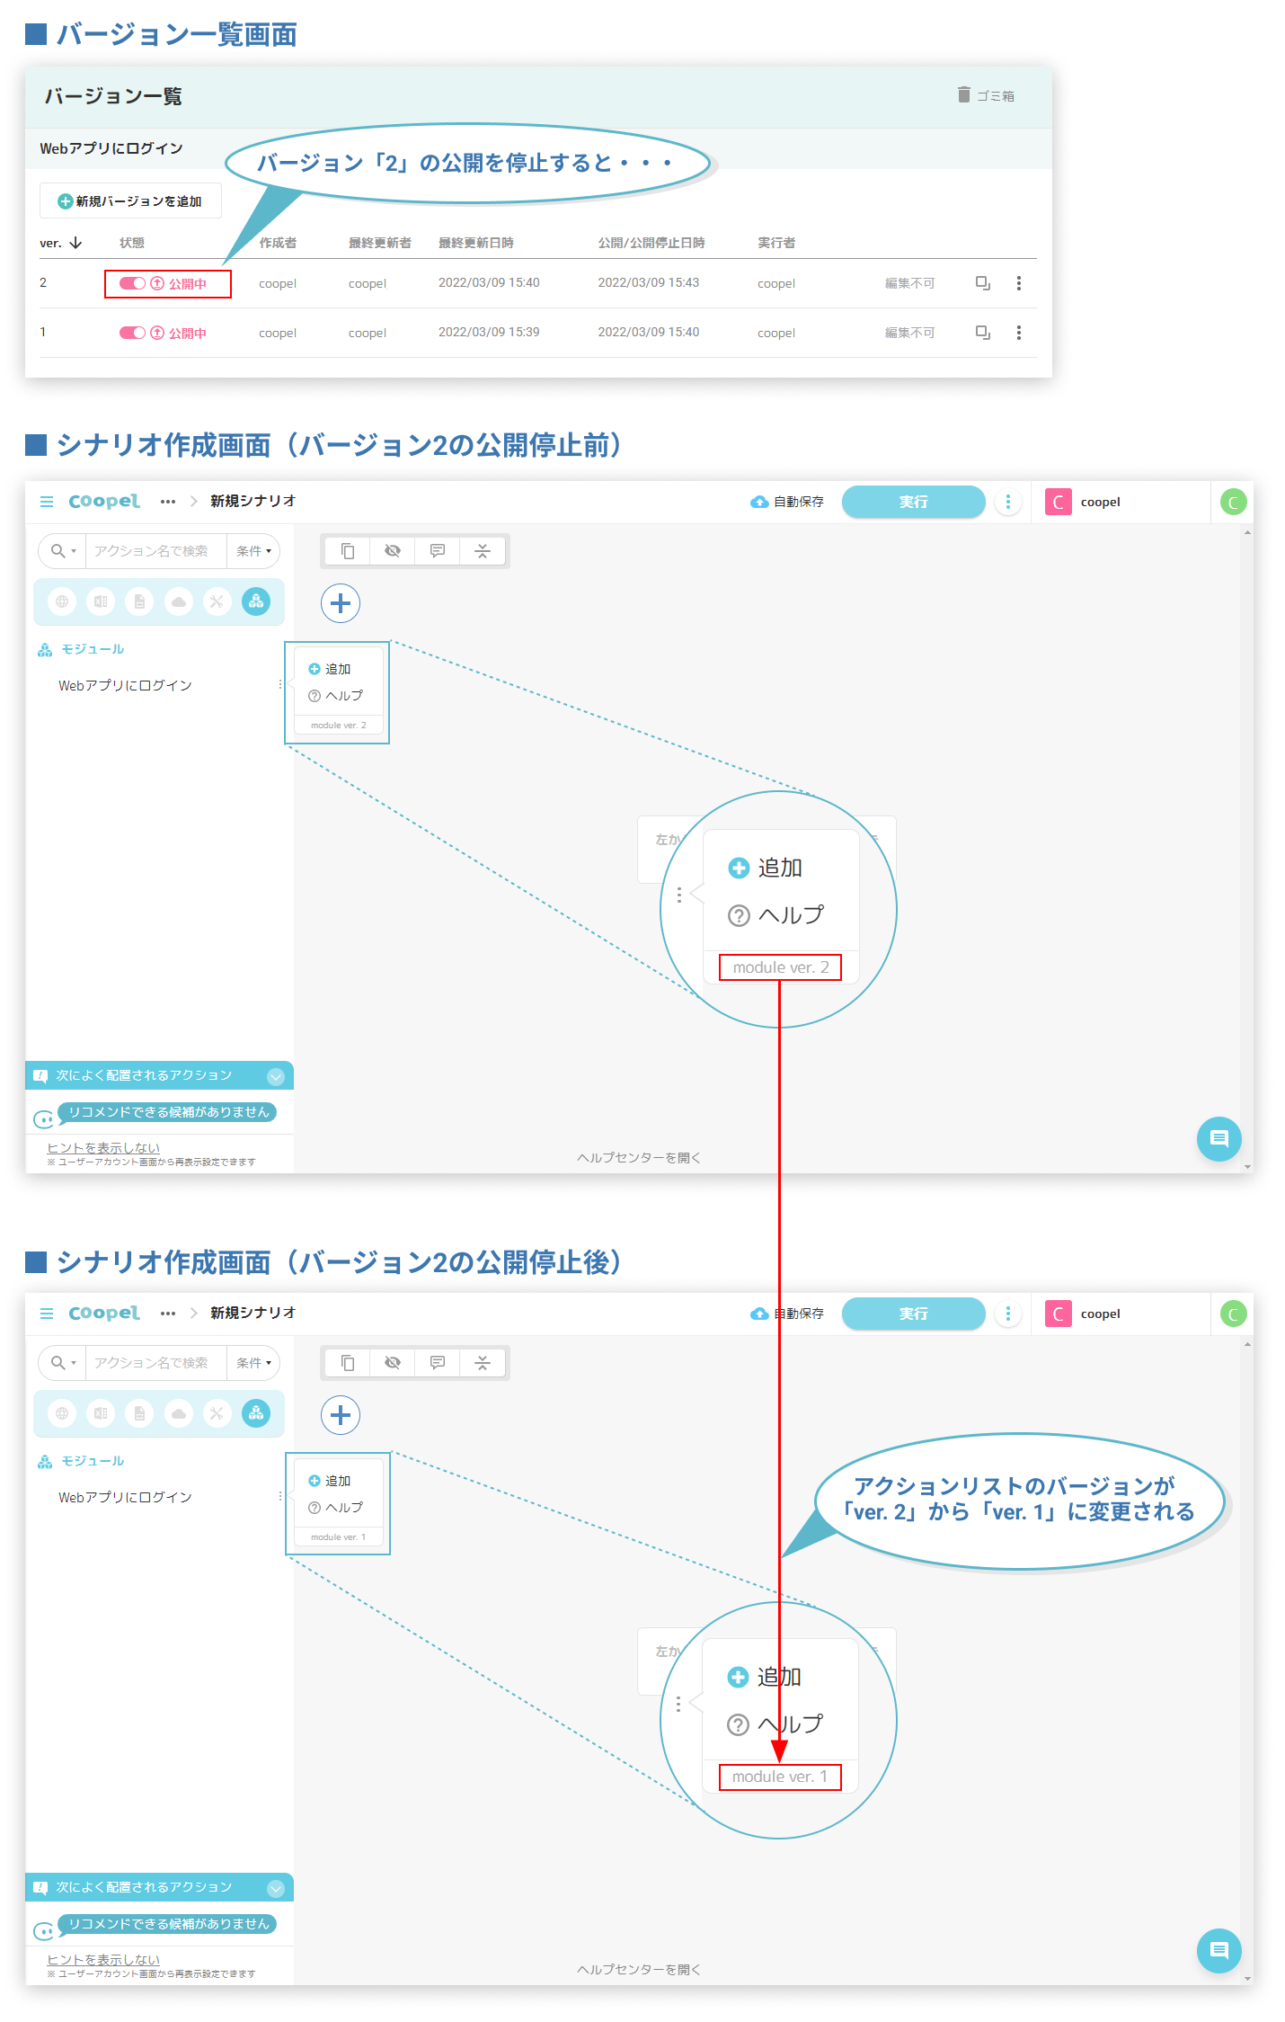
Task: Open 条件 dropdown in 公開停止前 screen
Action: coord(253,551)
